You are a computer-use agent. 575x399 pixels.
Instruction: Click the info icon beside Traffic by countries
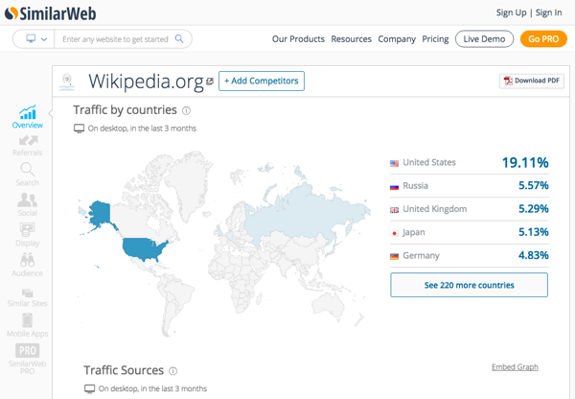[186, 110]
